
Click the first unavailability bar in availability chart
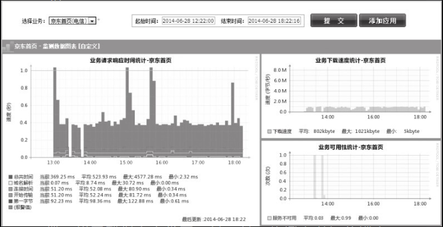point(314,177)
